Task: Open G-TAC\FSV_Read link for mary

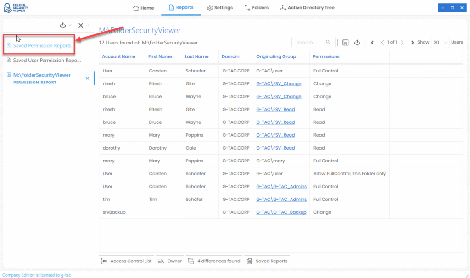Action: 275,135
